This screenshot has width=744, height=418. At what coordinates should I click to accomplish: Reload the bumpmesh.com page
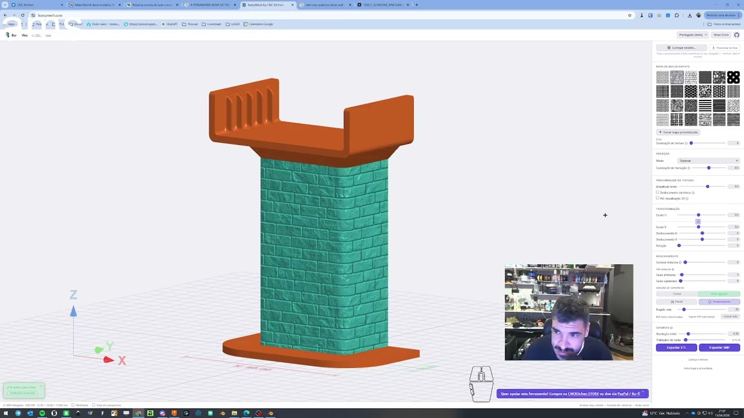point(23,15)
